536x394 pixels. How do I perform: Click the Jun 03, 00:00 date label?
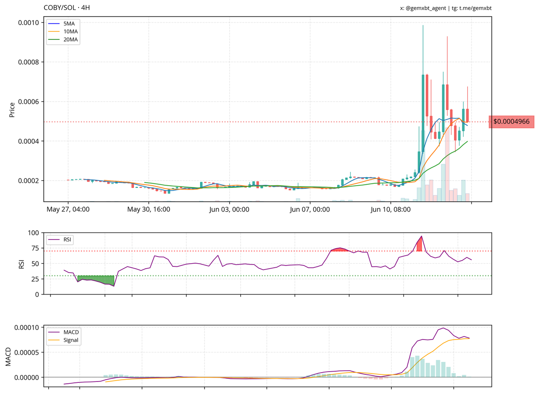230,209
